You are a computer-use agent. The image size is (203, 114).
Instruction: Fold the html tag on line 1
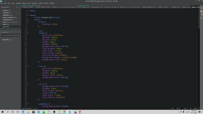pyautogui.click(x=28, y=11)
